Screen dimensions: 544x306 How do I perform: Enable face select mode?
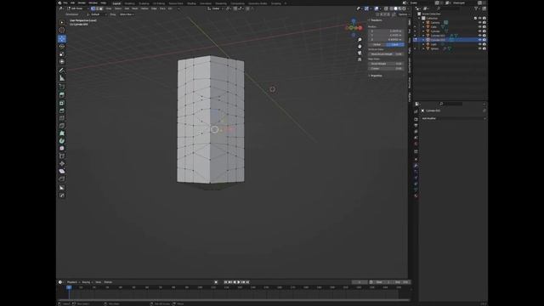point(101,8)
